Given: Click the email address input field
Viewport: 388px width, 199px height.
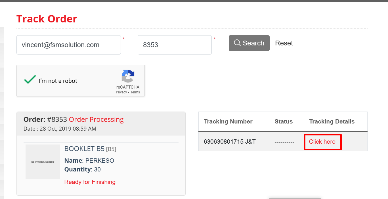Looking at the screenshot, I should pos(69,45).
